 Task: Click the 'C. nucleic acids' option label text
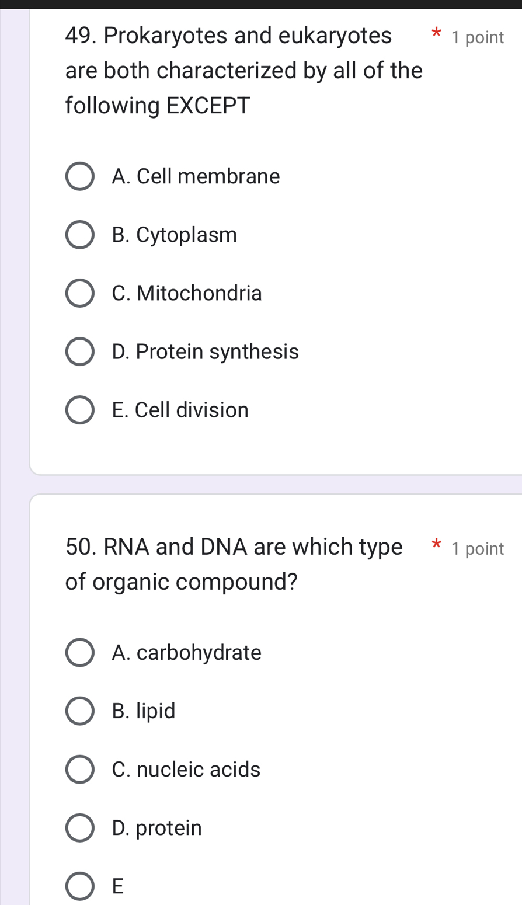pos(186,769)
